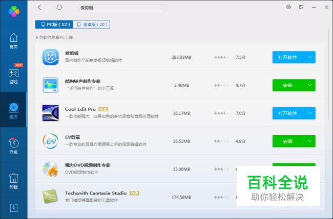Install EV剪辑 with 安装 button
Image resolution: width=333 pixels, height=219 pixels.
click(288, 141)
